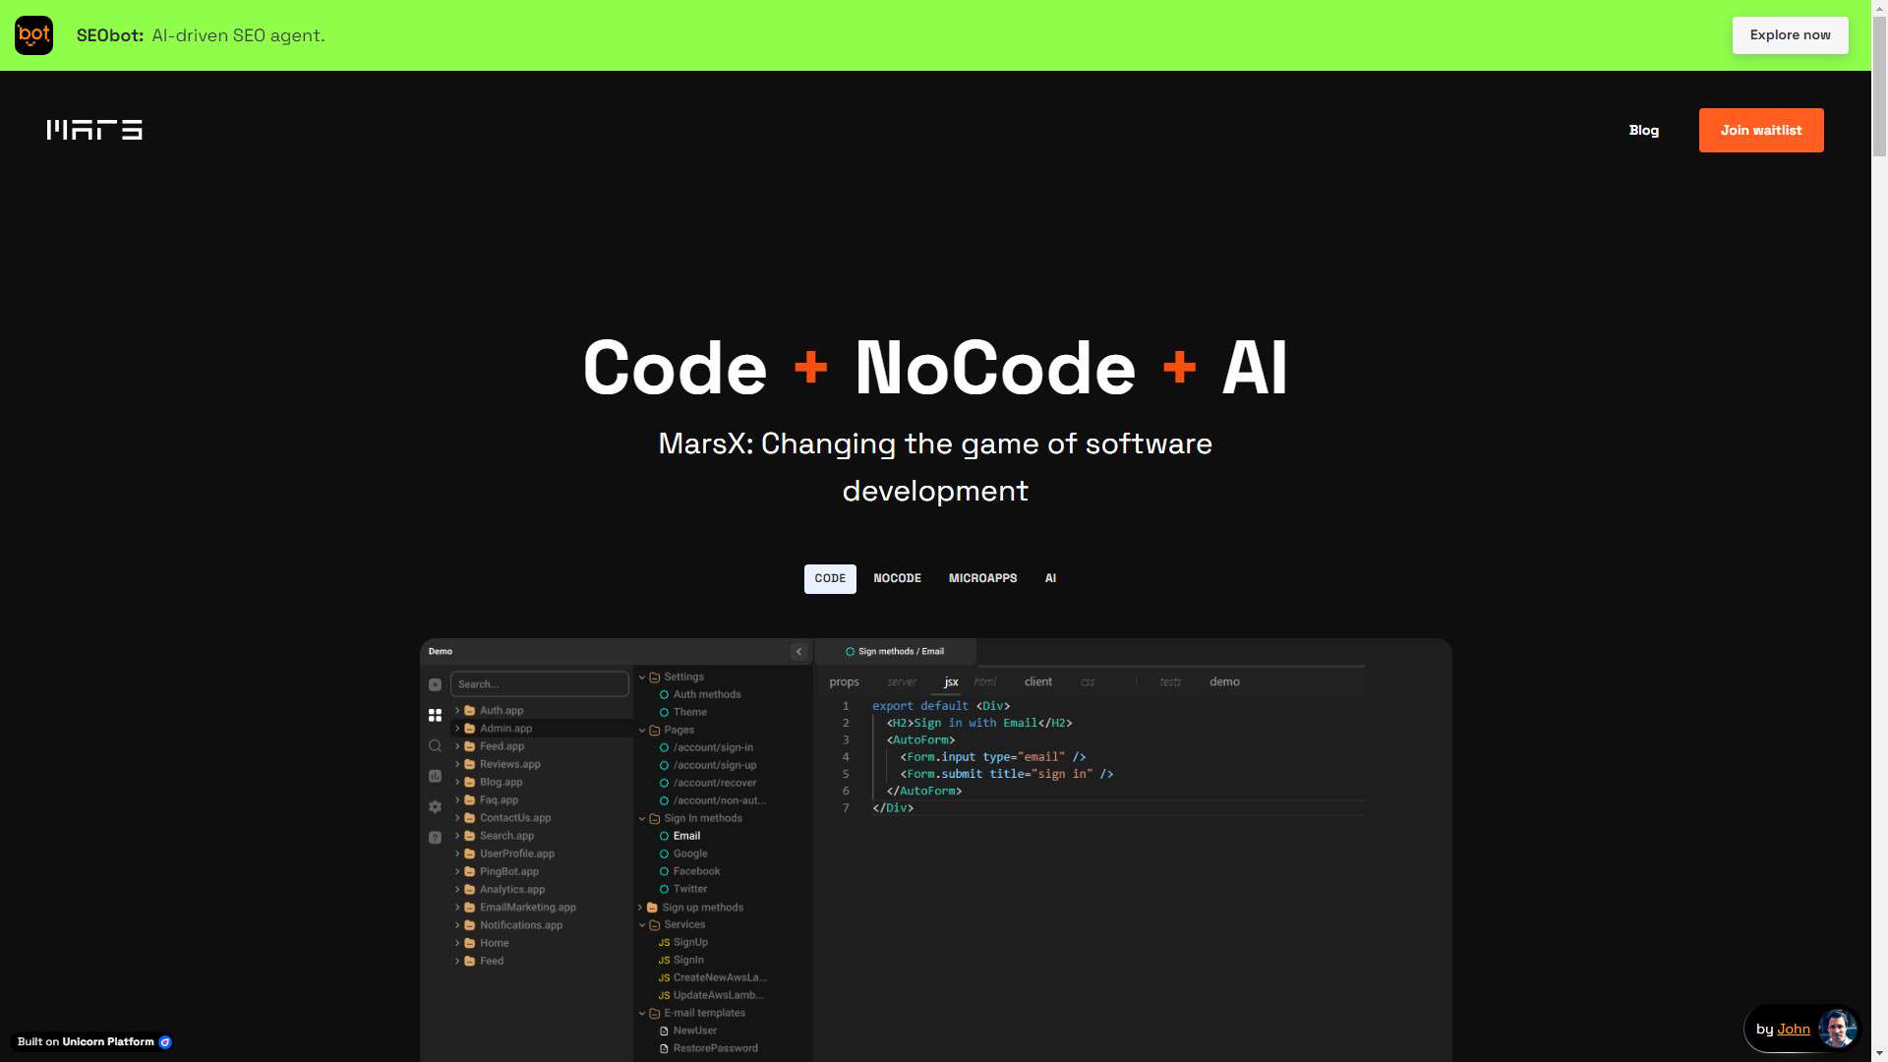Screen dimensions: 1888x1062
Task: Click the circle icon beside Google
Action: tap(664, 855)
